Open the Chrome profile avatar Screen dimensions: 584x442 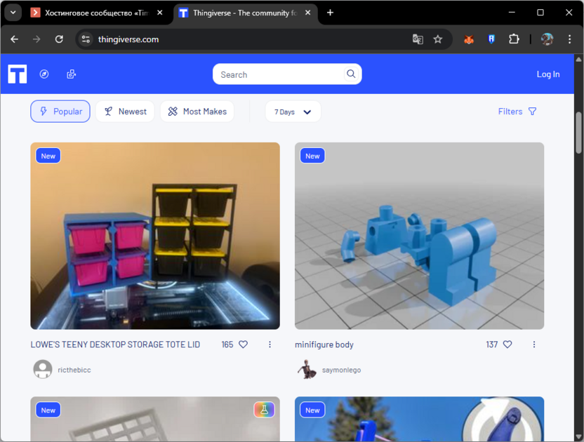click(x=547, y=39)
